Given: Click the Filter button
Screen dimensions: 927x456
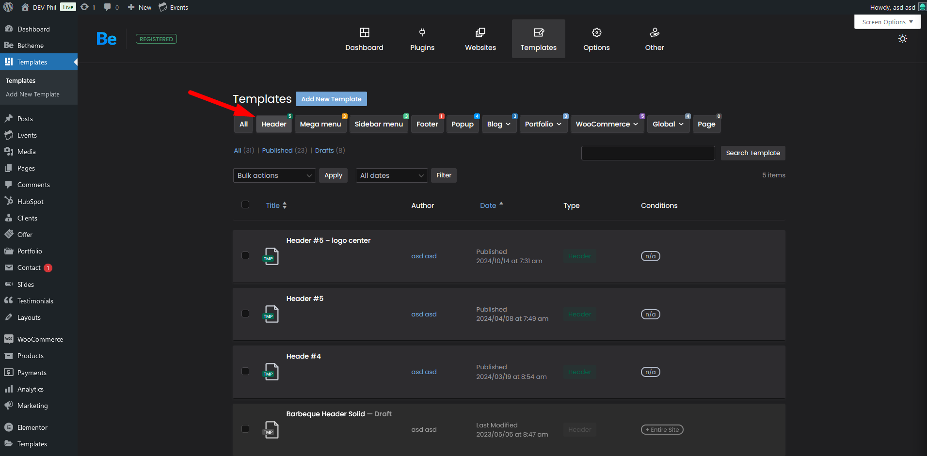Looking at the screenshot, I should click(x=444, y=175).
